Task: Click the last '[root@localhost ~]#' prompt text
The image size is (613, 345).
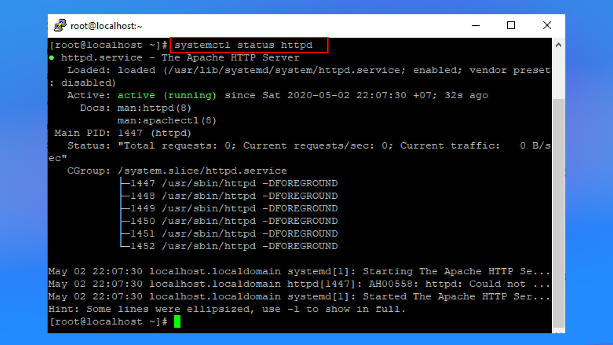Action: click(x=108, y=322)
